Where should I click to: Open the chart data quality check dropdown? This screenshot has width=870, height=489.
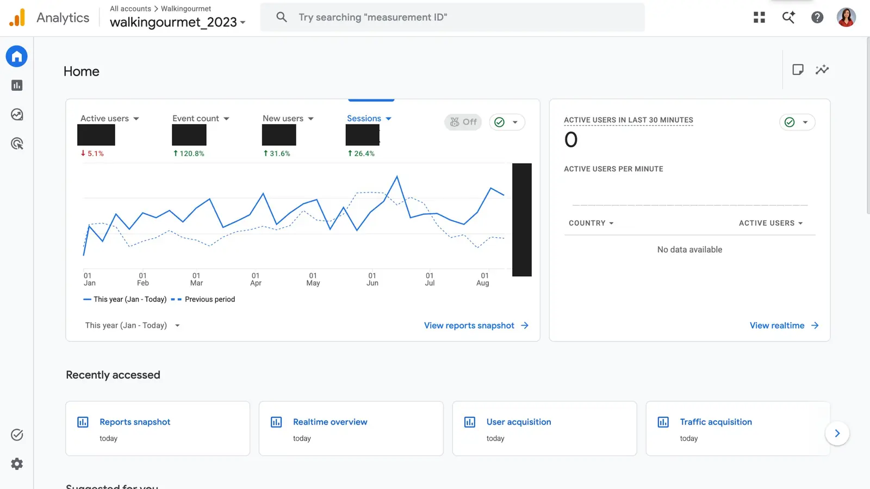click(507, 122)
